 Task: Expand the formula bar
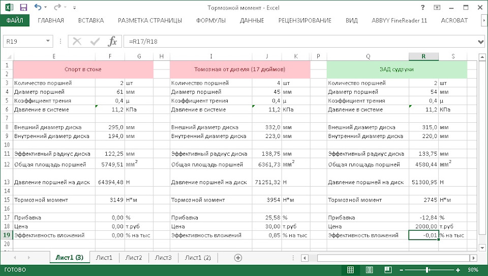coord(481,42)
